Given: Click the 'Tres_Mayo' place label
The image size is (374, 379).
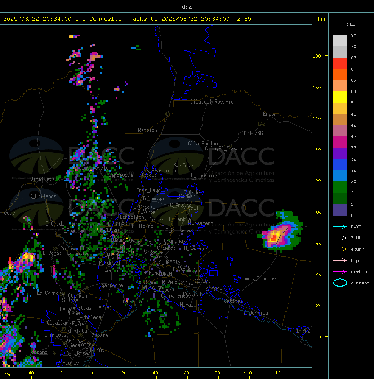Looking at the screenshot, I should [148, 190].
